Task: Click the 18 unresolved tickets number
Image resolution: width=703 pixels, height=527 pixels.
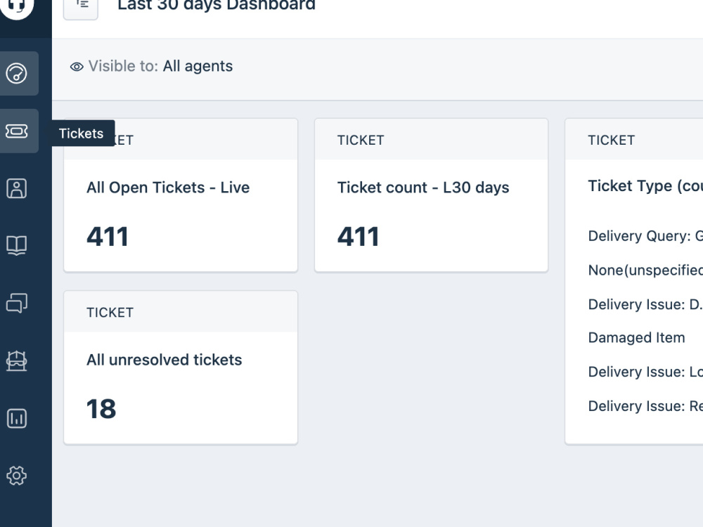Action: click(101, 409)
